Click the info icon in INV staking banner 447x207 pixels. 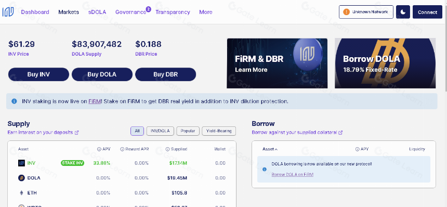(x=14, y=101)
